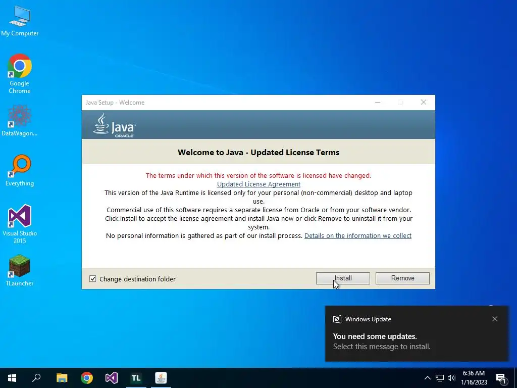517x388 pixels.
Task: Close the Java Setup window
Action: [x=424, y=102]
